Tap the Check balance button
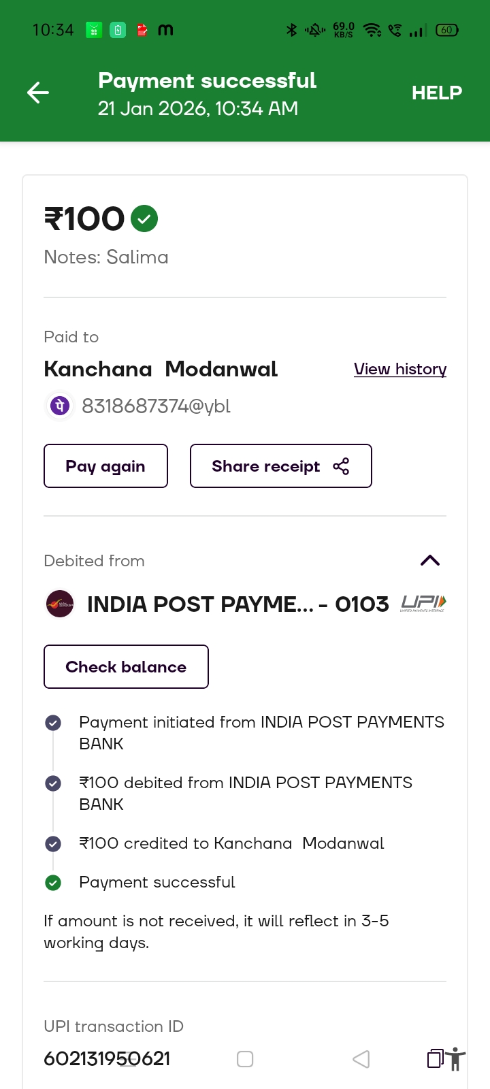Image resolution: width=490 pixels, height=1089 pixels. click(x=126, y=667)
